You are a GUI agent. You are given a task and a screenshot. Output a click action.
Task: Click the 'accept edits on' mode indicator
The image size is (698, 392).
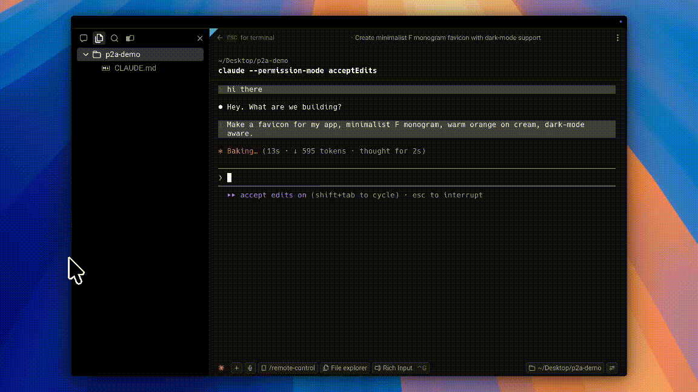coord(273,195)
